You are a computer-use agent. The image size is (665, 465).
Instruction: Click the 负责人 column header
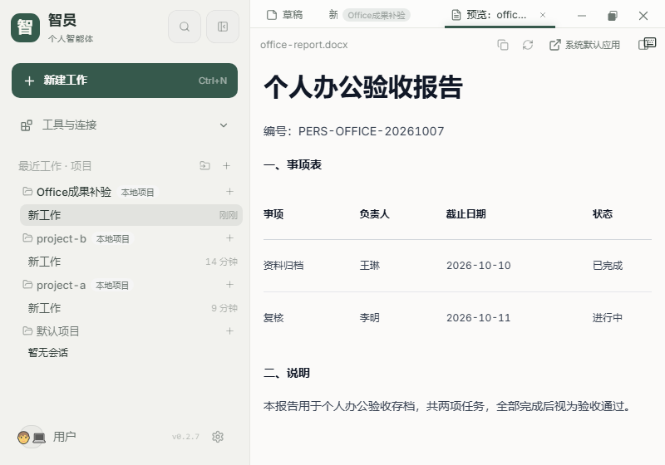[374, 214]
